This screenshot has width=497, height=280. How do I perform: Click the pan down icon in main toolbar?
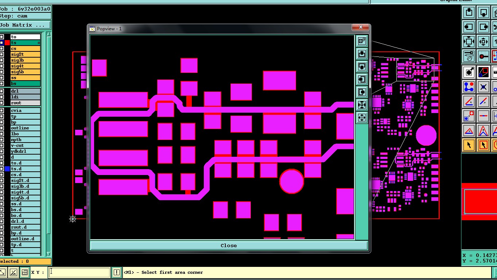coord(483,12)
